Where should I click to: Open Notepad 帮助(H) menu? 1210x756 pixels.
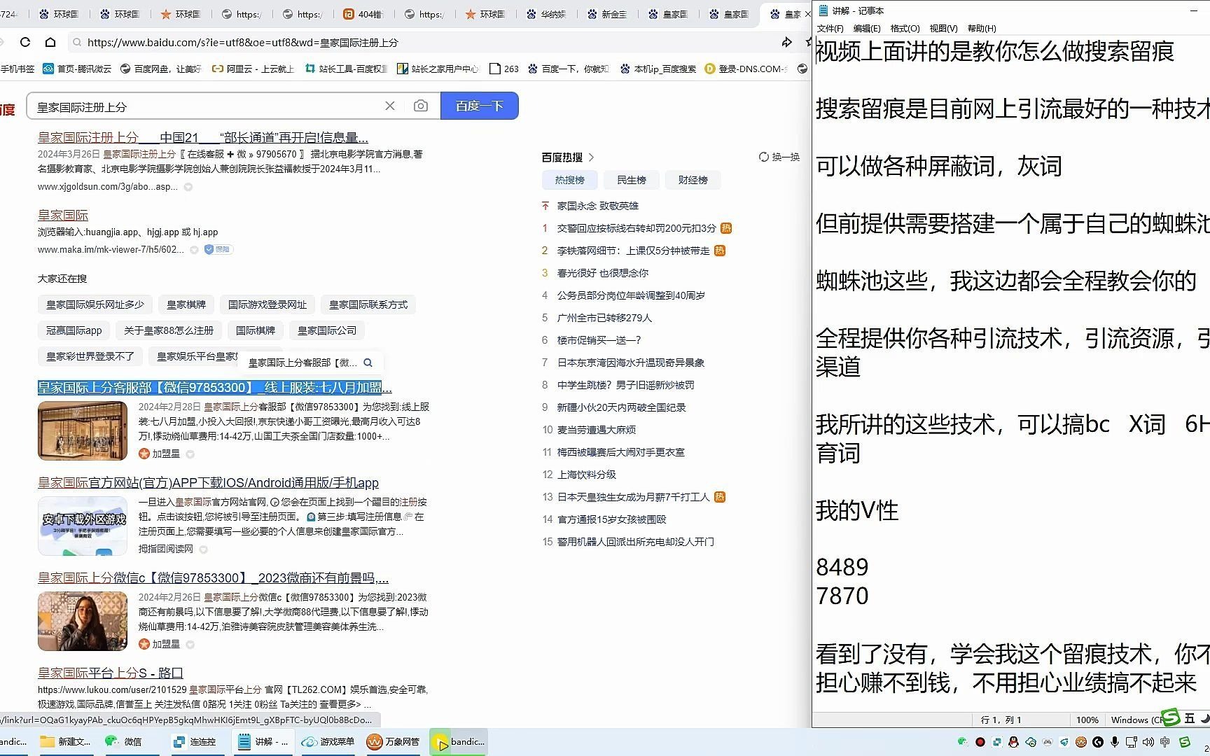[982, 28]
